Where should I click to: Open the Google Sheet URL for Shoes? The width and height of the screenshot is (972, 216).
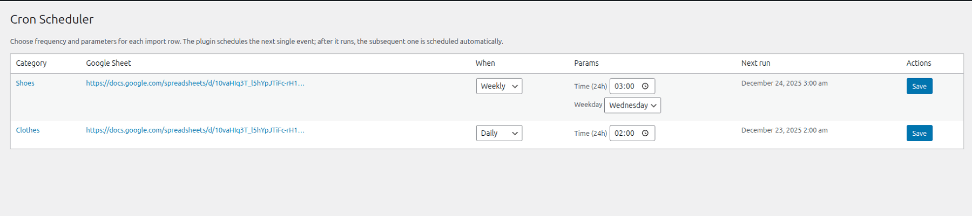coord(195,83)
